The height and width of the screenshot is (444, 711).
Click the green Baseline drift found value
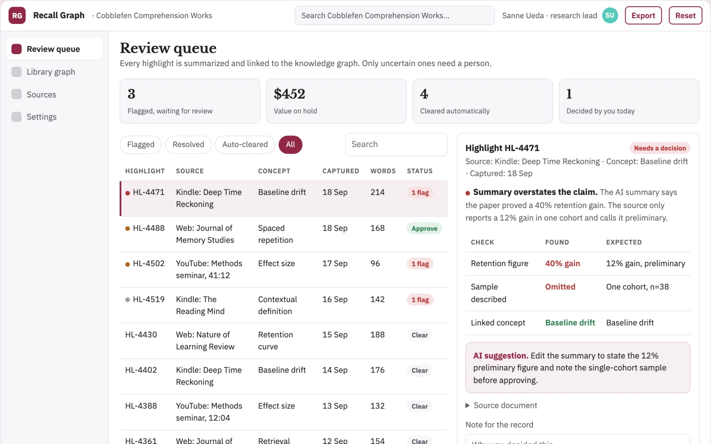point(570,323)
